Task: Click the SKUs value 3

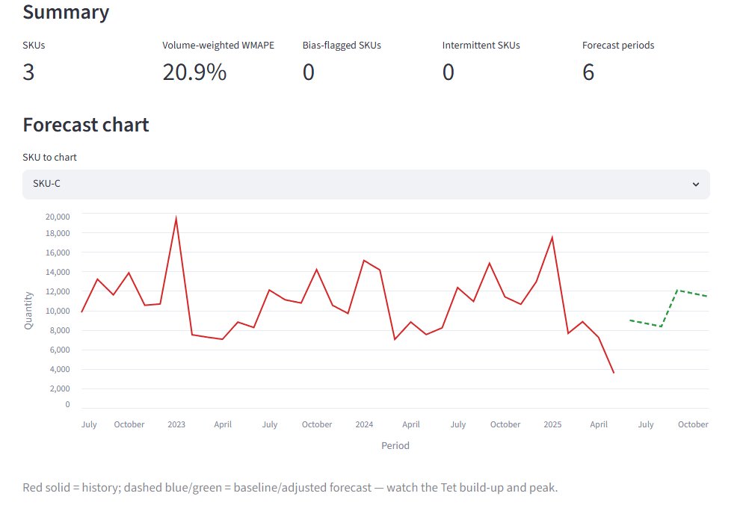Action: pos(28,72)
